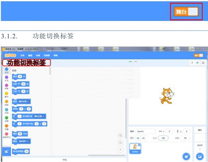
Task: Select the purple Looks category circle
Action: [x=6, y=77]
